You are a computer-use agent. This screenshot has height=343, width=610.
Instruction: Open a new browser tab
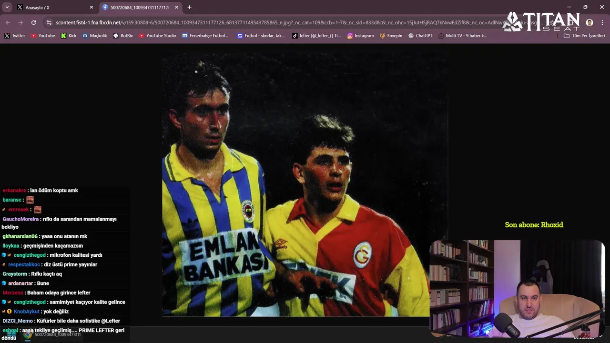pyautogui.click(x=189, y=7)
